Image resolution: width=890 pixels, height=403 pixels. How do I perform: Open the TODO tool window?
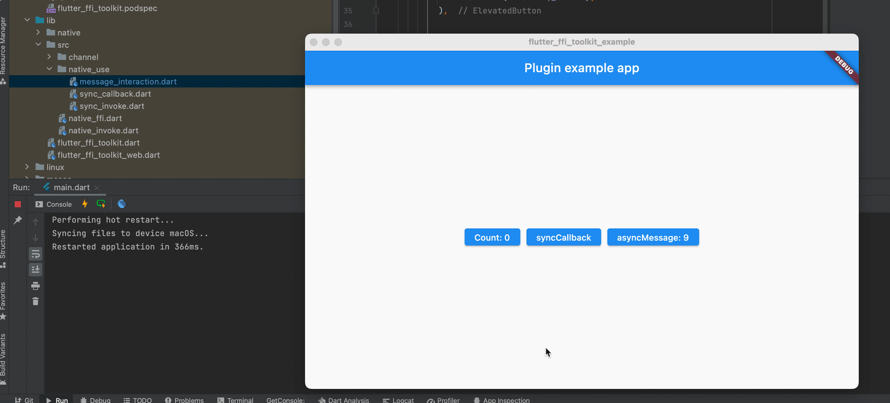point(137,400)
